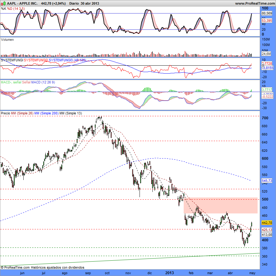Viewport: 276px width, 276px height.
Task: Click the MM (Simple 13) label
Action: point(71,113)
